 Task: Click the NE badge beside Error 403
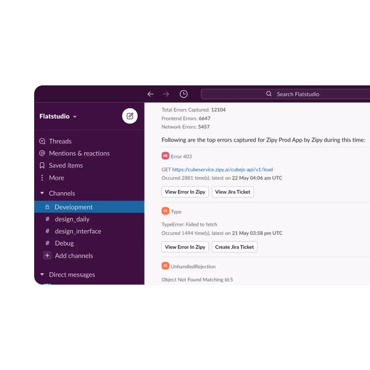click(165, 156)
